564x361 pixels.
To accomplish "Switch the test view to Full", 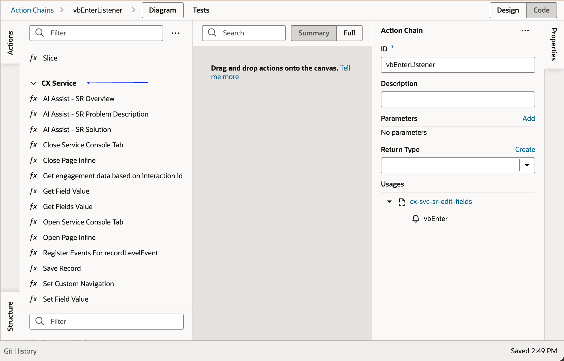I will pos(349,33).
